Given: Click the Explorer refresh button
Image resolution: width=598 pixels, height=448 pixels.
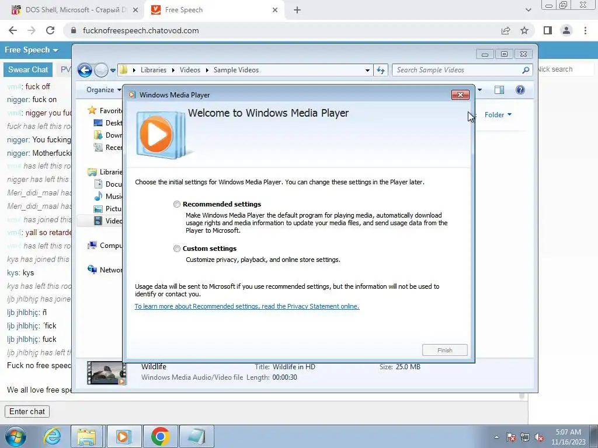Looking at the screenshot, I should tap(381, 70).
